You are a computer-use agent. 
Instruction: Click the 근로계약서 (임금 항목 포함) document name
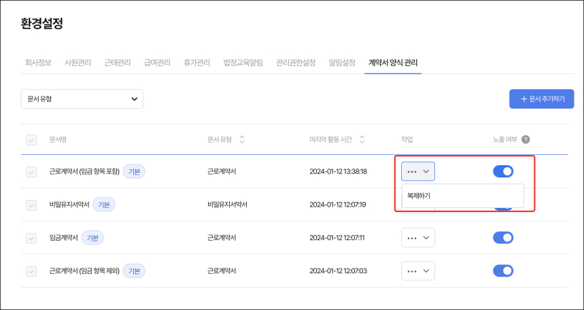pos(84,172)
